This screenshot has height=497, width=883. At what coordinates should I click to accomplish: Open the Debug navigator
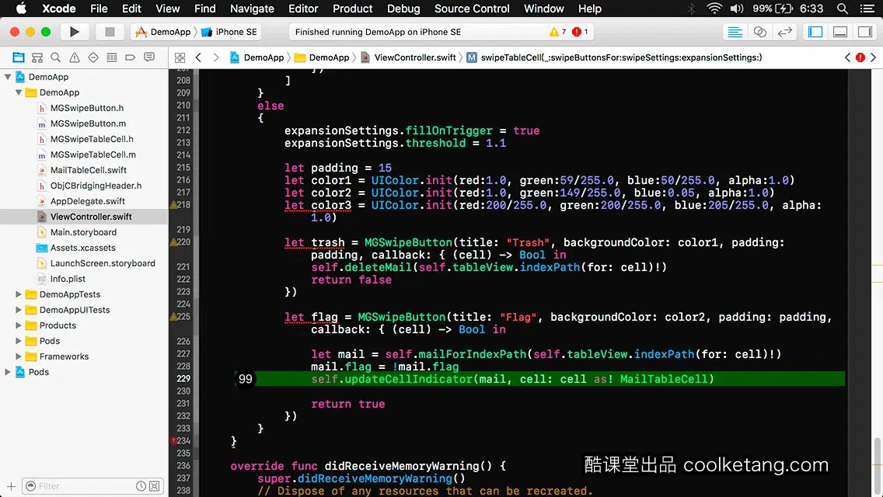(111, 57)
